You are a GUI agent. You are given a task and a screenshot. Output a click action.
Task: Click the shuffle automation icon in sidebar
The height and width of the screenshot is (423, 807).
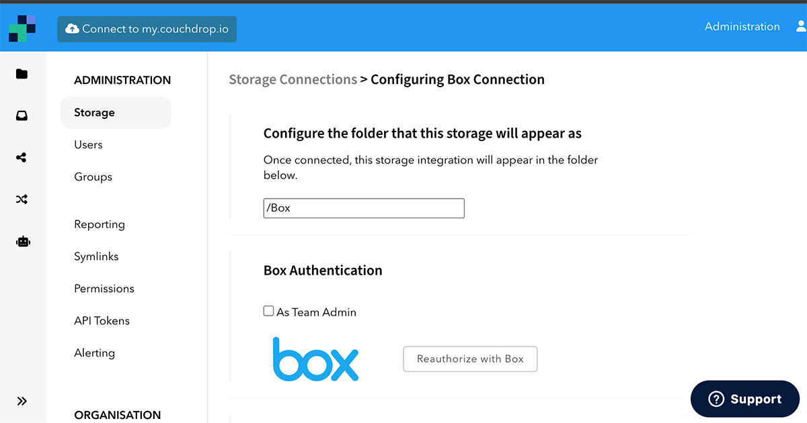(22, 199)
